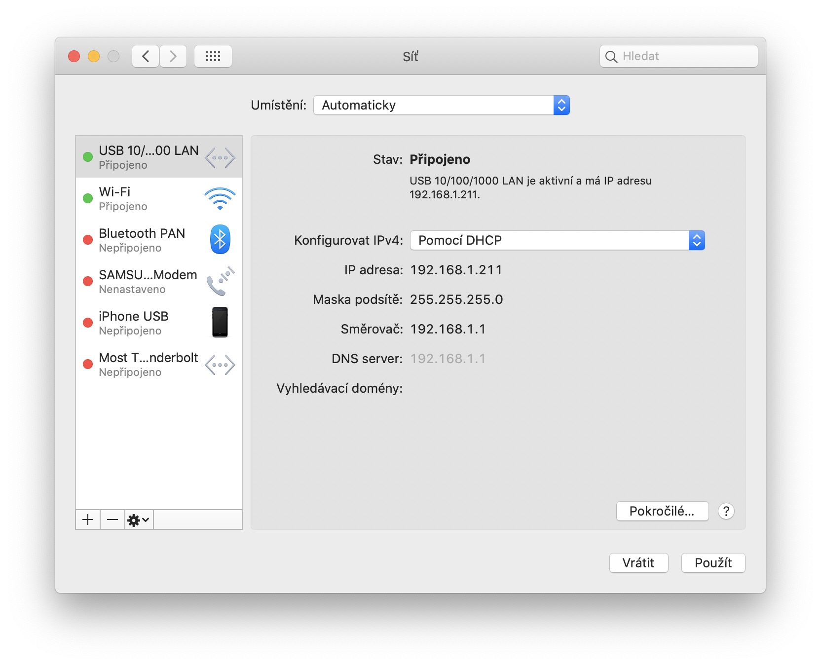Open the Umístění location dropdown
Viewport: 821px width, 666px height.
(x=442, y=105)
